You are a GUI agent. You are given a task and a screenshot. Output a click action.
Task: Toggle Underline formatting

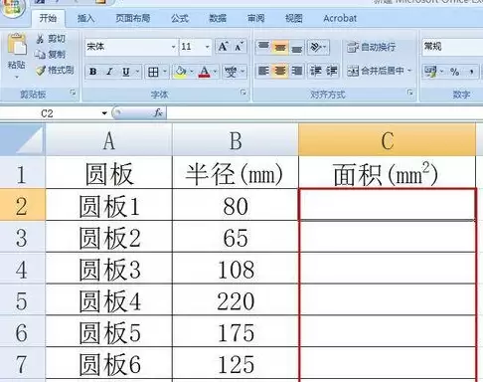[126, 72]
